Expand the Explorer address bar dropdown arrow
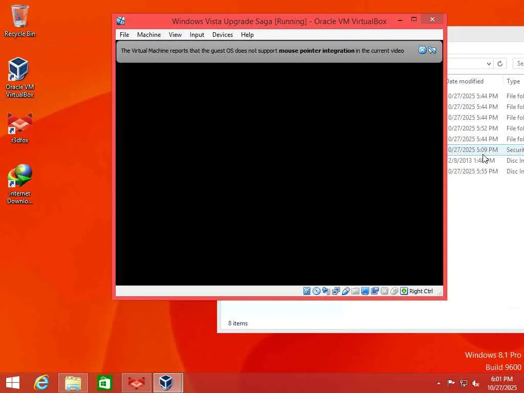The width and height of the screenshot is (524, 393). click(x=489, y=63)
